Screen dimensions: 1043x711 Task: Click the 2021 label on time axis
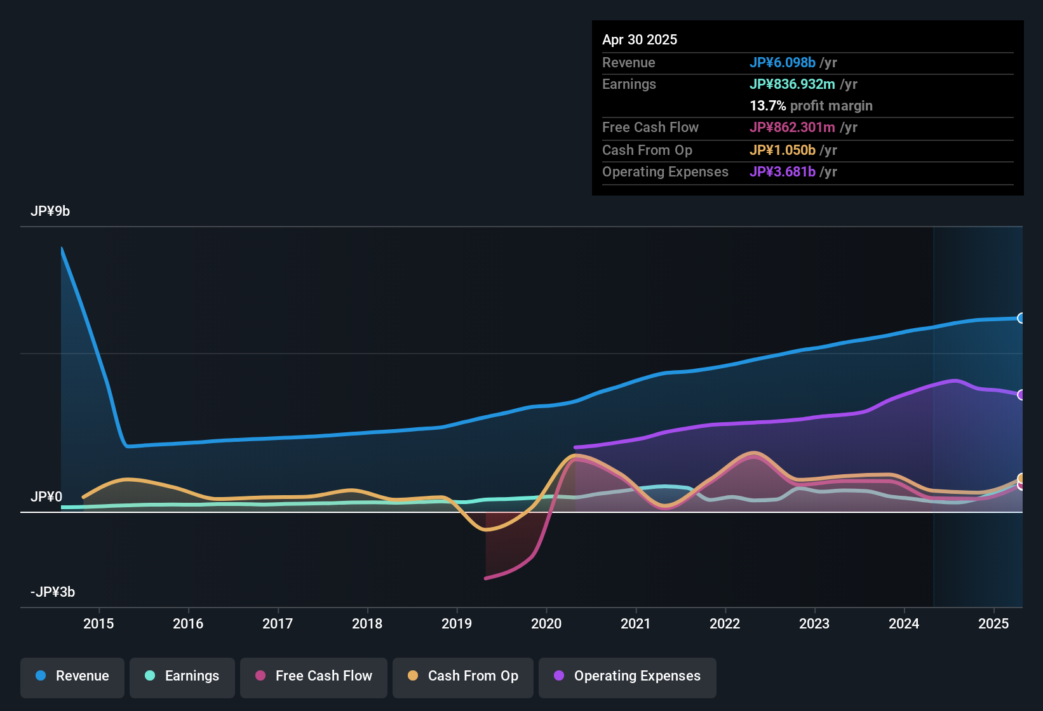(x=636, y=624)
